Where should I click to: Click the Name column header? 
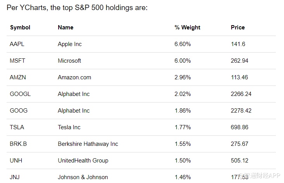(66, 27)
